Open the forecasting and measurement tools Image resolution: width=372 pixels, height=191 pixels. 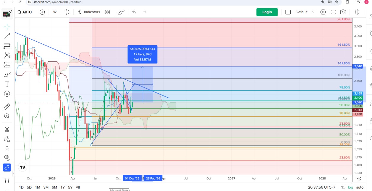(x=7, y=65)
